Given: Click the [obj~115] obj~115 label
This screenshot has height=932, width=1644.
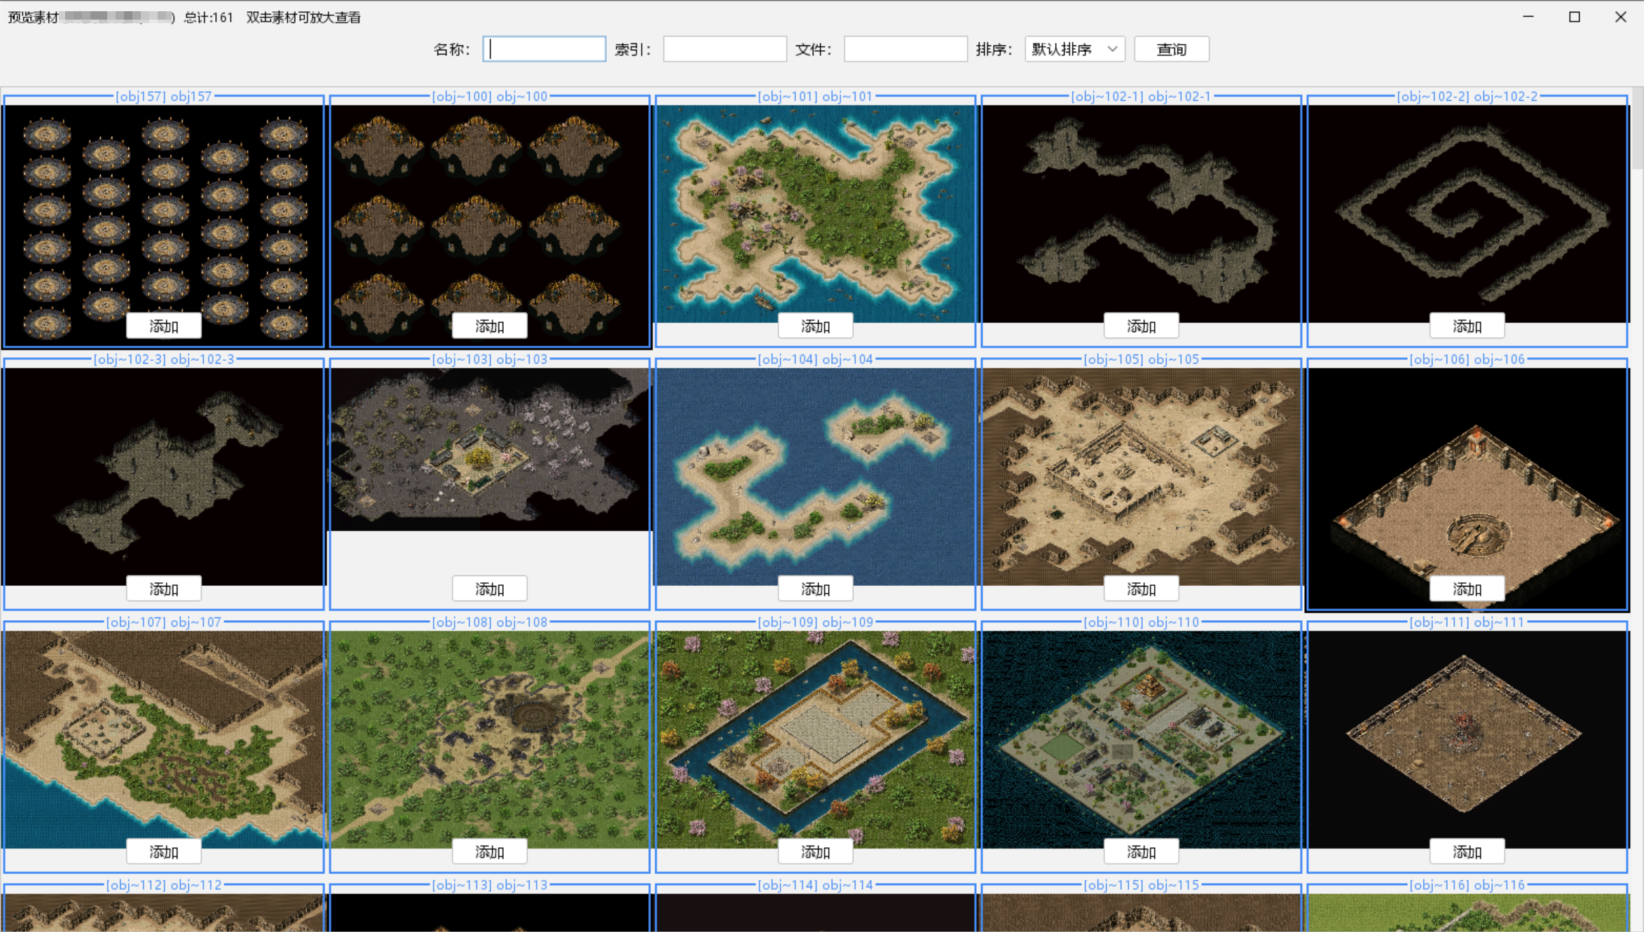Looking at the screenshot, I should pos(1141,884).
